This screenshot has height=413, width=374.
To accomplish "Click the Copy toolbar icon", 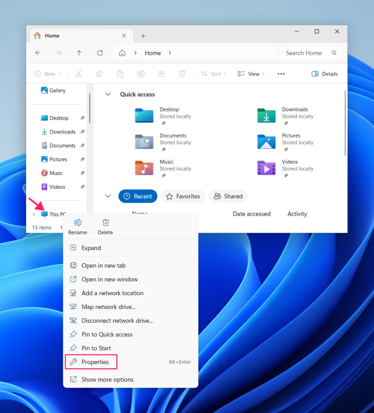I will coord(99,74).
